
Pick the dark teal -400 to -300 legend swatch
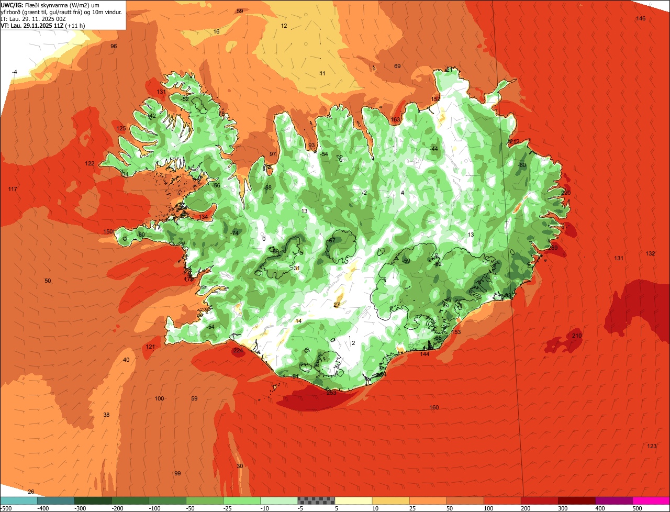pos(56,500)
